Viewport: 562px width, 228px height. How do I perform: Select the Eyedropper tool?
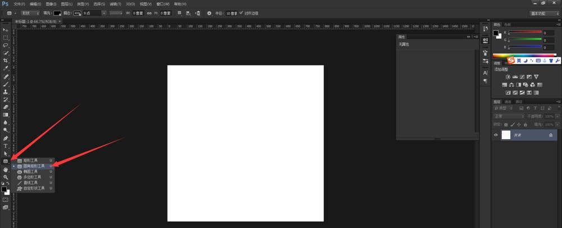6,68
